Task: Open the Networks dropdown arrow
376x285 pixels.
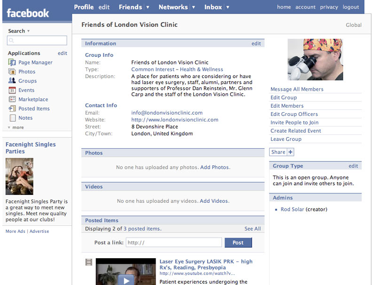Action: tap(193, 8)
